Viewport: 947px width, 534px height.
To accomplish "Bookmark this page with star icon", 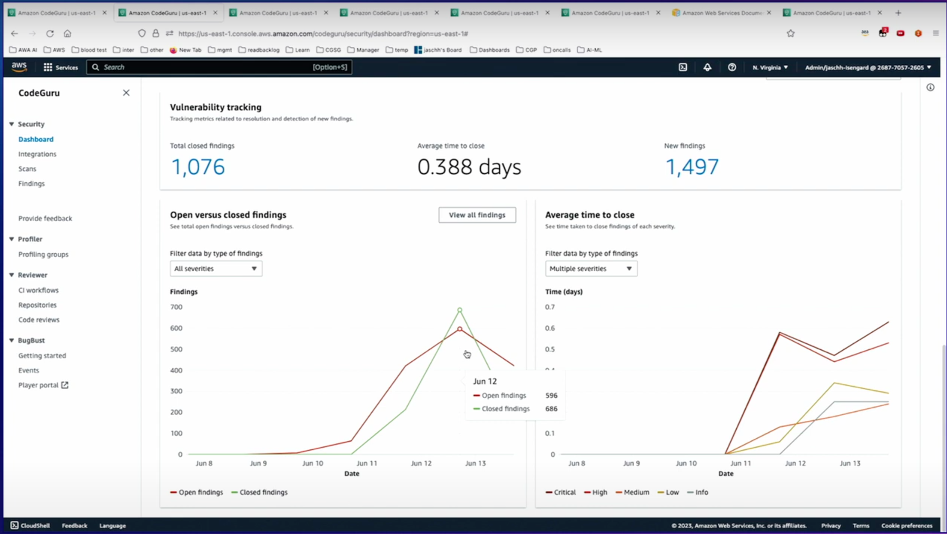I will point(791,34).
